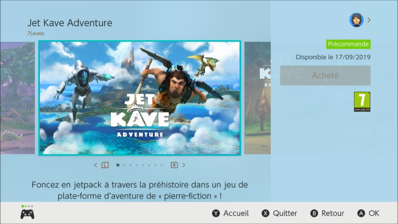Image resolution: width=398 pixels, height=224 pixels.
Task: Open the user profile avatar
Action: click(356, 20)
